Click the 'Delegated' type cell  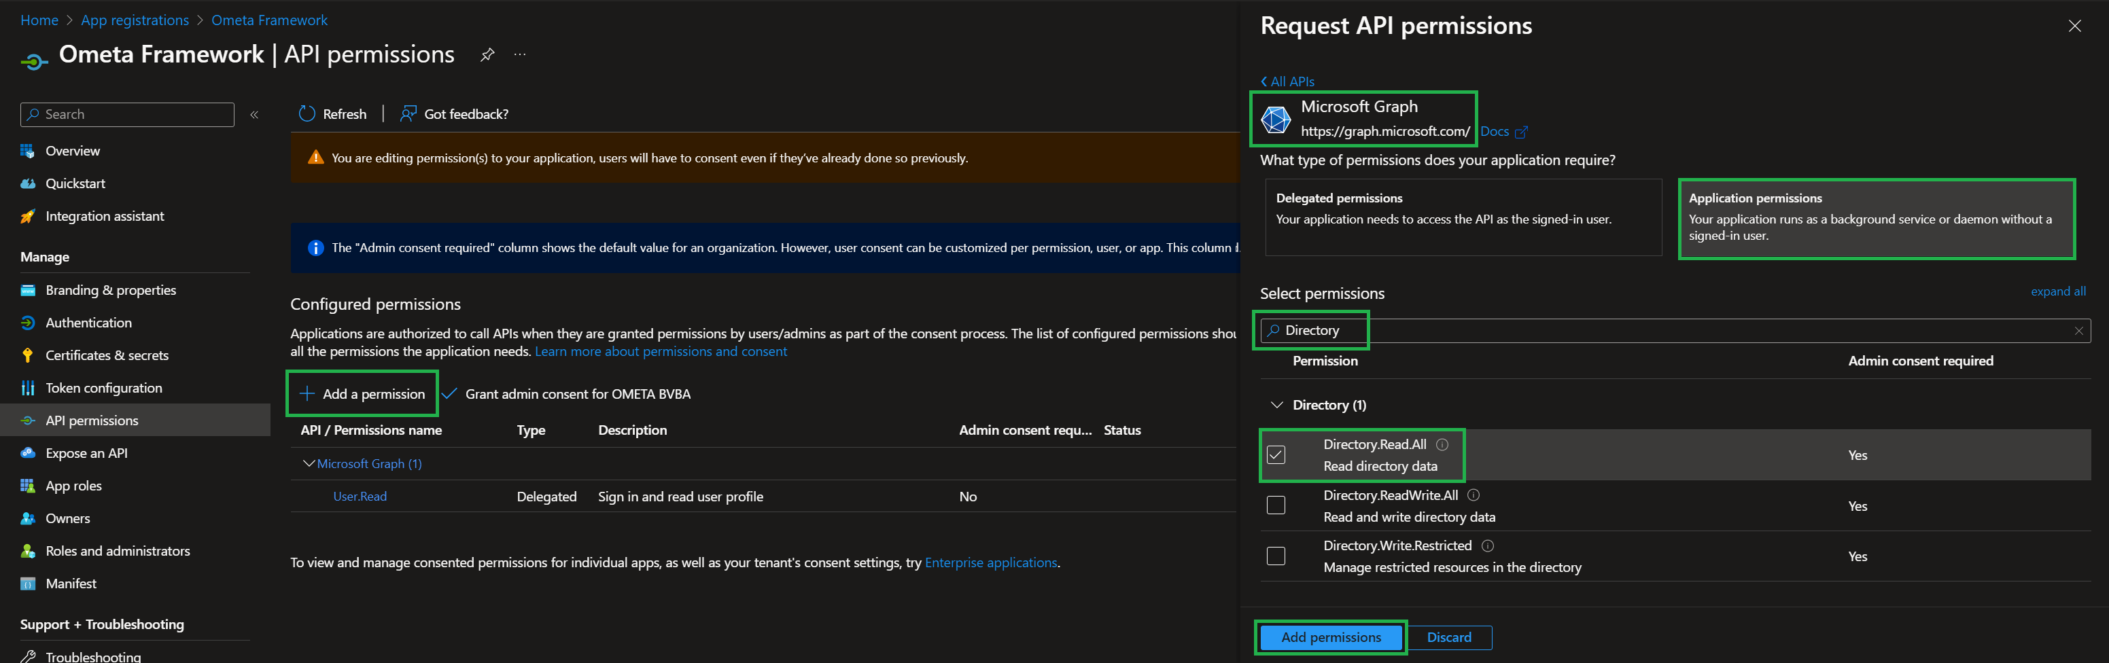547,497
